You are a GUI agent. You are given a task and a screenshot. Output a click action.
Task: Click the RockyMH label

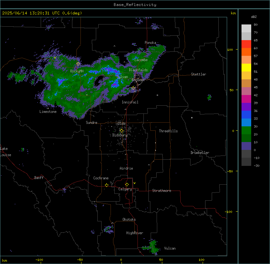coord(77,71)
